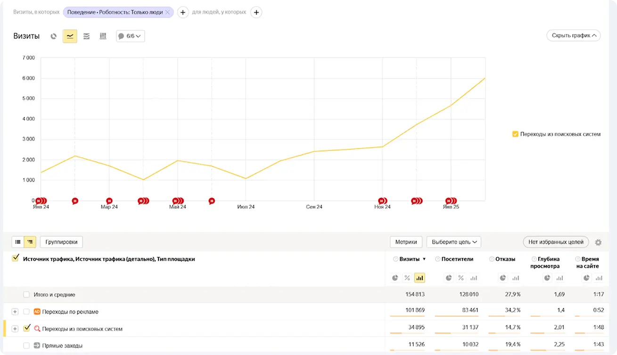Viewport: 617px width, 355px height.
Task: Show pie chart for Визиты column
Action: [395, 278]
